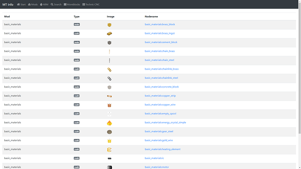Open basic_materials:cement_block link

click(161, 42)
